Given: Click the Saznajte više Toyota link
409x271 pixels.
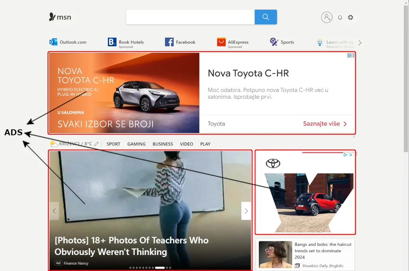Looking at the screenshot, I should point(325,124).
